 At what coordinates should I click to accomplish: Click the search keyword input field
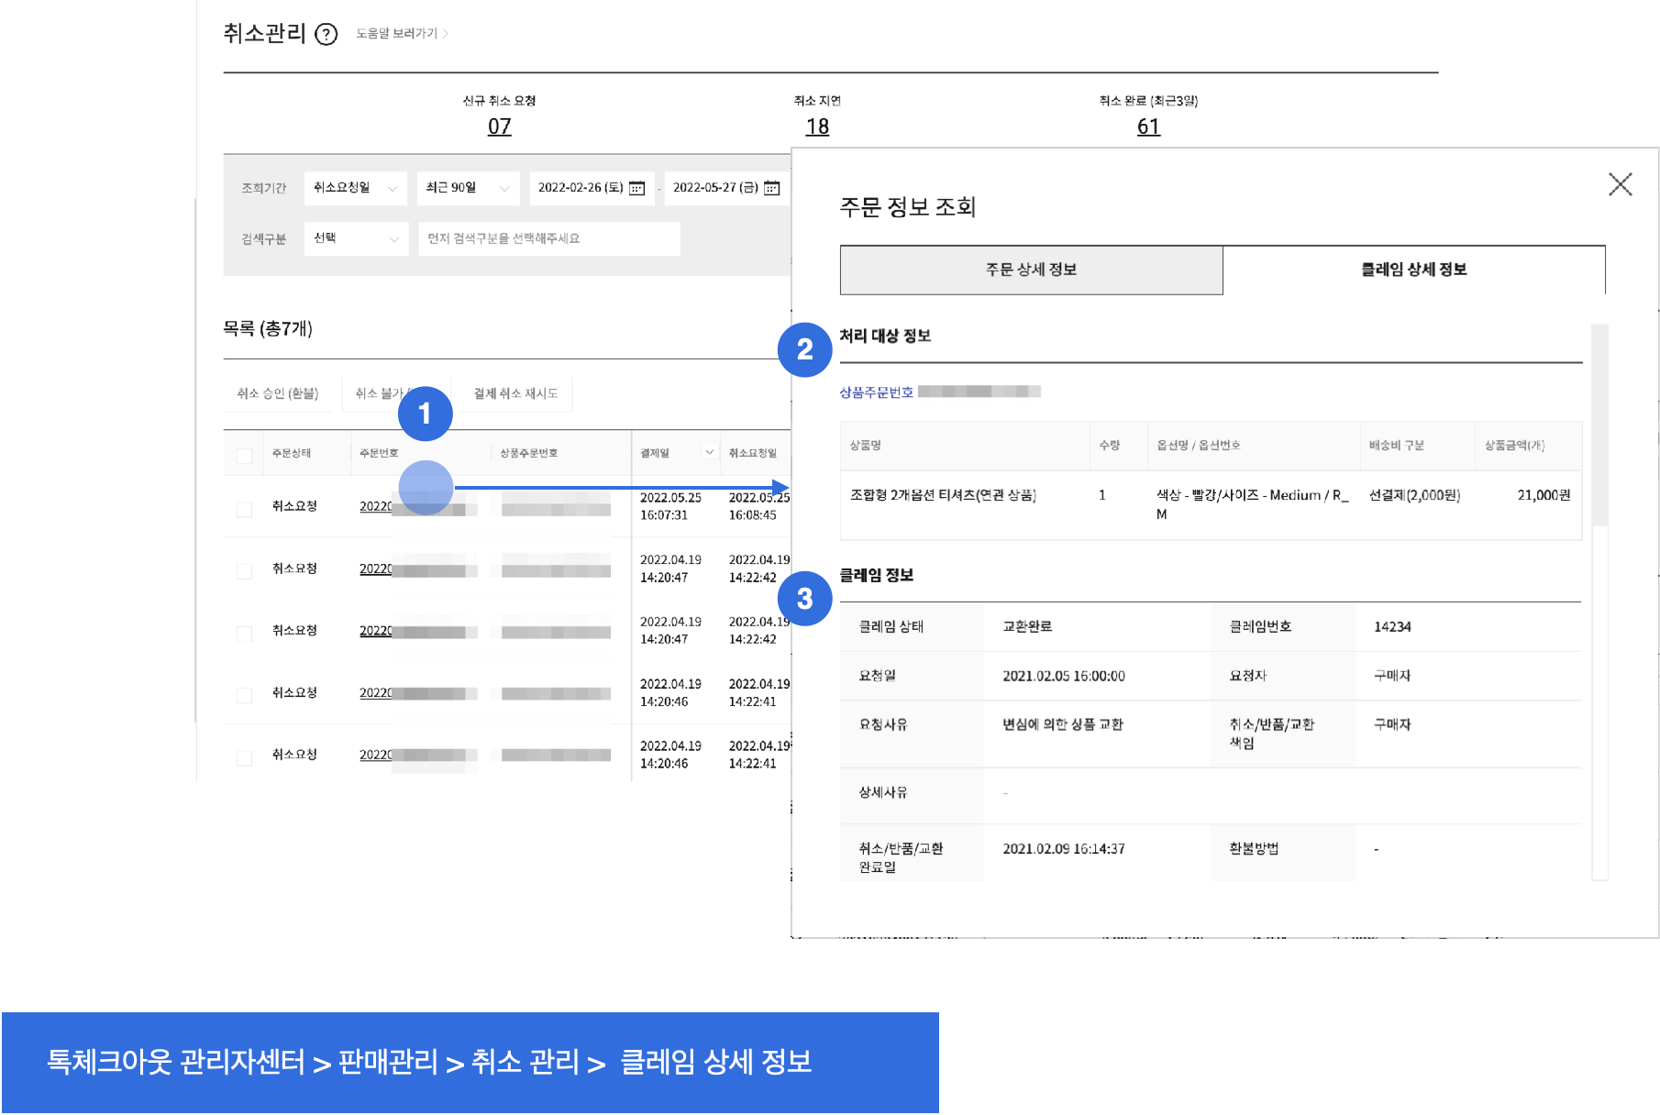(x=548, y=238)
